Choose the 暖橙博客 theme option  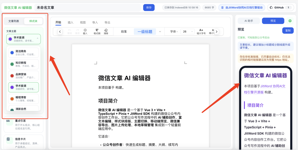tap(23, 99)
